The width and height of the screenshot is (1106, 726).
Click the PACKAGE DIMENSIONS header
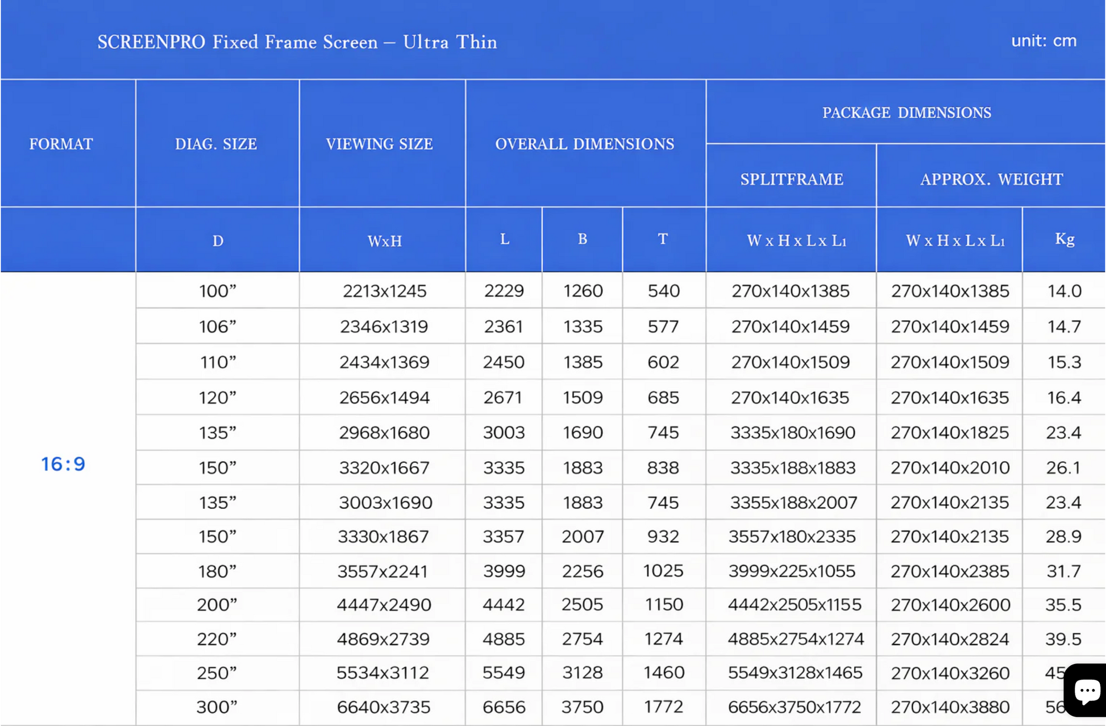907,113
